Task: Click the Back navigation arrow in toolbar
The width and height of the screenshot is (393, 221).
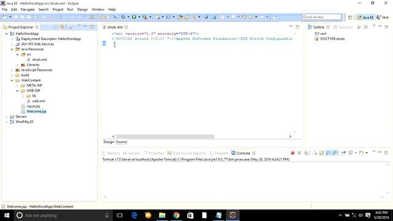Action: (251, 17)
